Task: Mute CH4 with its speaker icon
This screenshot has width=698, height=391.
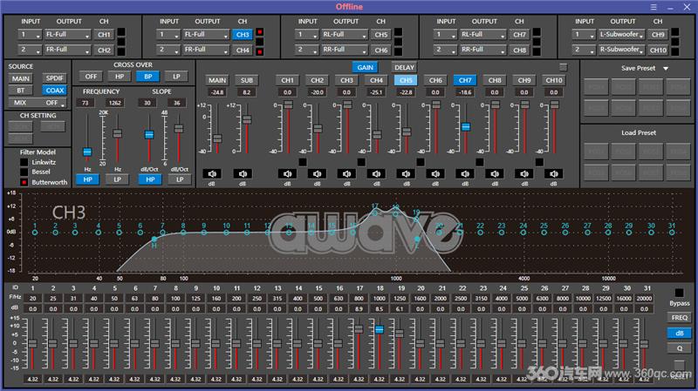Action: (376, 173)
